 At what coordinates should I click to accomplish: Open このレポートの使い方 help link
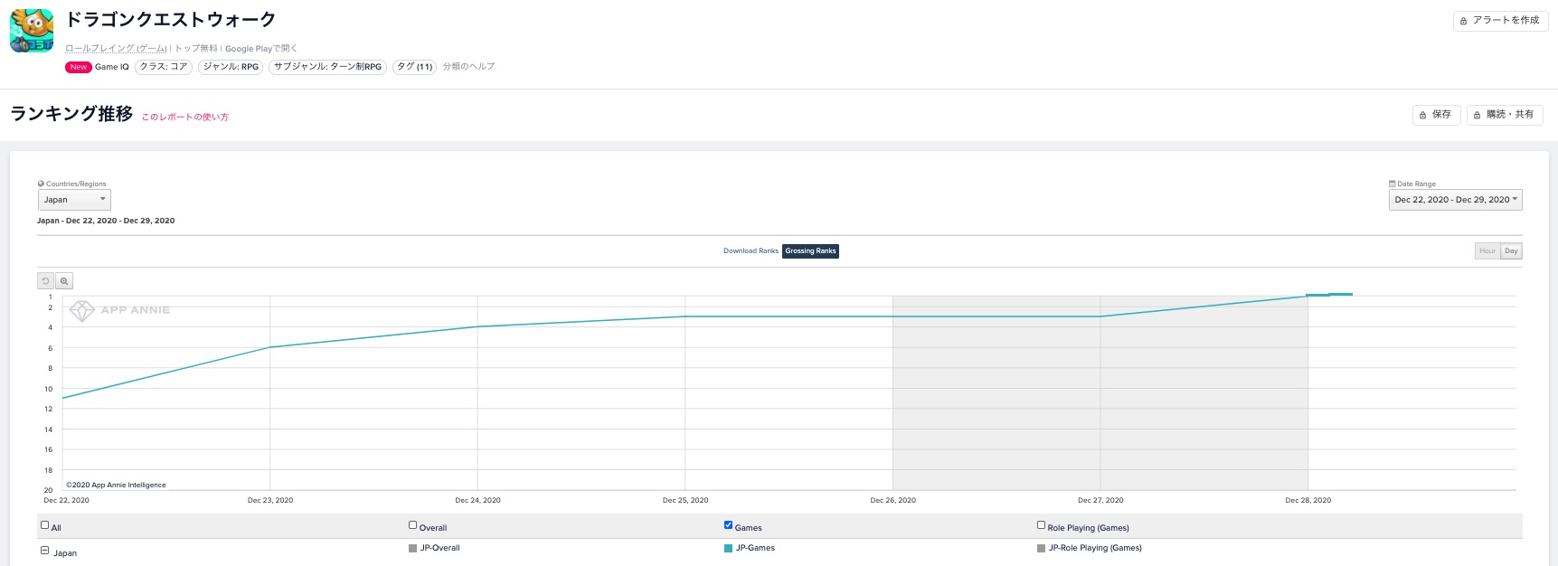(x=184, y=118)
